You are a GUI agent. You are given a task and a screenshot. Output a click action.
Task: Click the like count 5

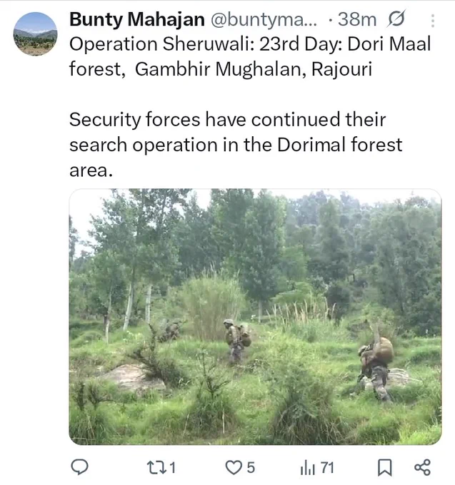click(251, 467)
